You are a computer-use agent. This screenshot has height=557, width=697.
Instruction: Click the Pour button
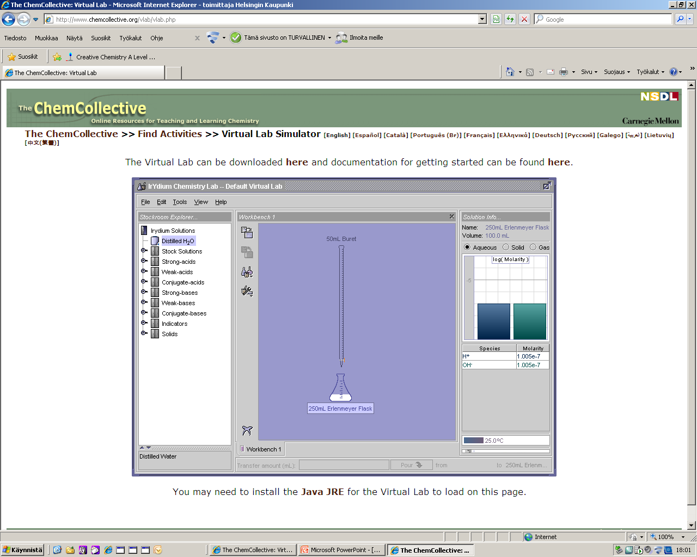(411, 465)
